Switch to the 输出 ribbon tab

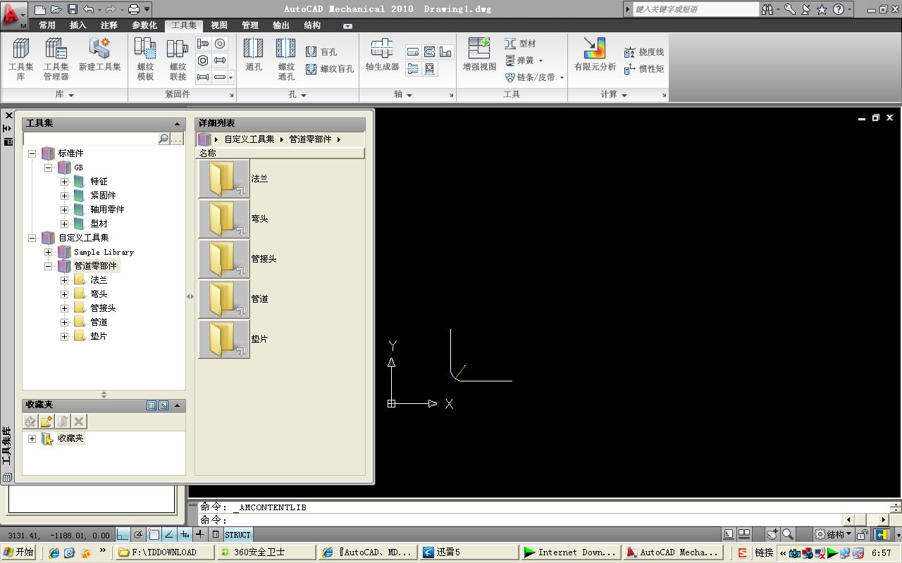tap(281, 25)
